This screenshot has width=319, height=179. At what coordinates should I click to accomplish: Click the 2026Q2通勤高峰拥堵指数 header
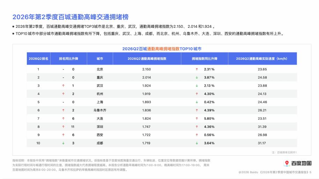(147, 59)
